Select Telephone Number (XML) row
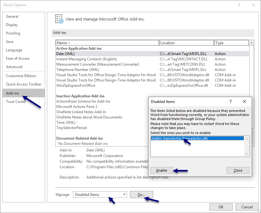 pyautogui.click(x=152, y=70)
